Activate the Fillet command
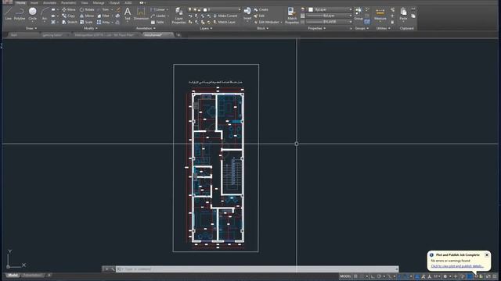Image resolution: width=501 pixels, height=281 pixels. point(103,16)
